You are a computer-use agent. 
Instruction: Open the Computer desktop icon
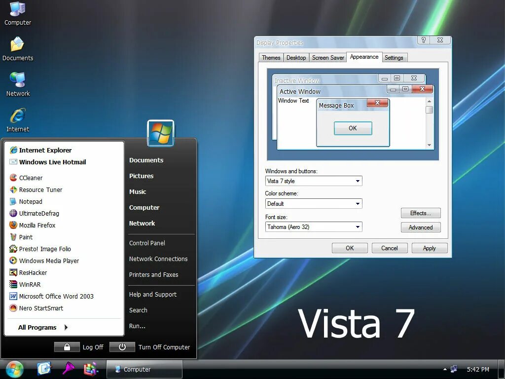(x=17, y=13)
